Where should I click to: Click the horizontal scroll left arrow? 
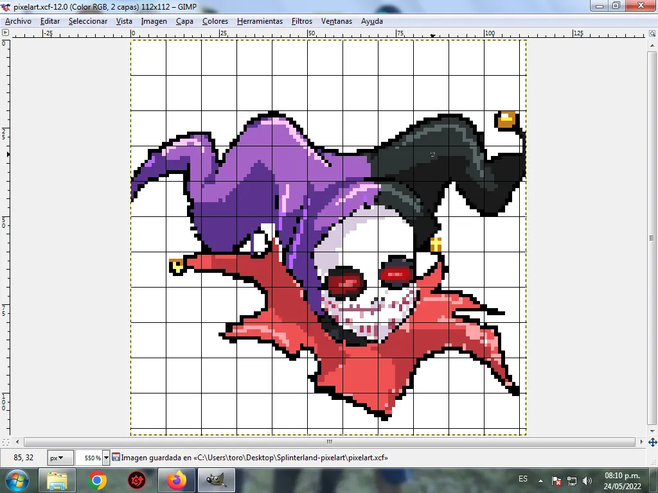(x=17, y=442)
